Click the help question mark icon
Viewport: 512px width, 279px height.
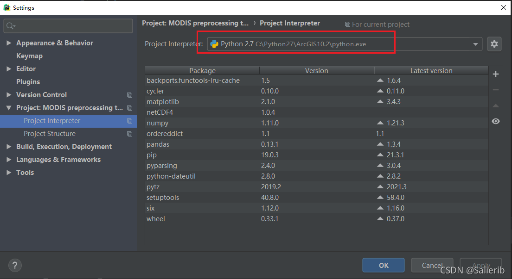point(15,265)
